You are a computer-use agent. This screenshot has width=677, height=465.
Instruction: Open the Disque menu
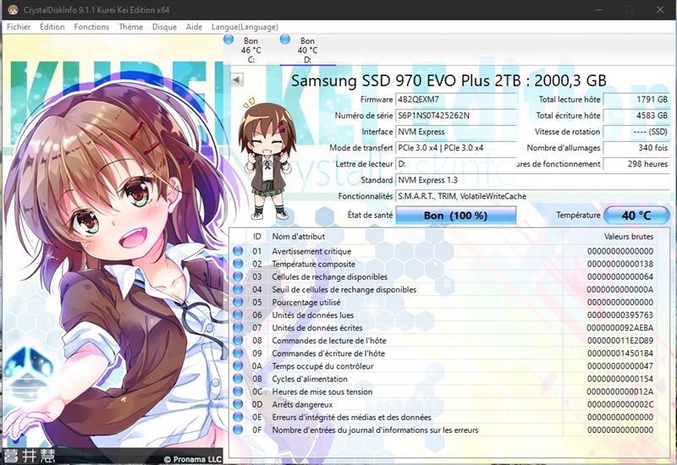[x=164, y=27]
